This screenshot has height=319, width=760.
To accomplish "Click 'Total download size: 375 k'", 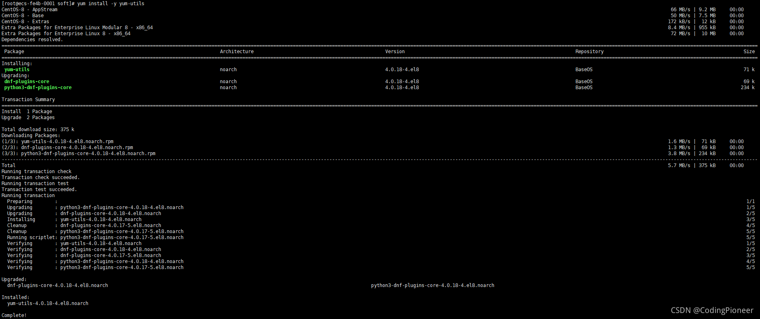I will pos(38,130).
